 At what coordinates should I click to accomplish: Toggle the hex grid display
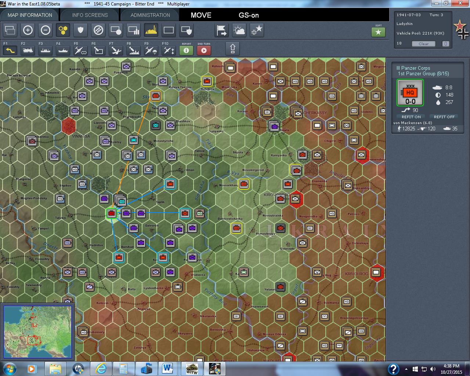pyautogui.click(x=63, y=30)
